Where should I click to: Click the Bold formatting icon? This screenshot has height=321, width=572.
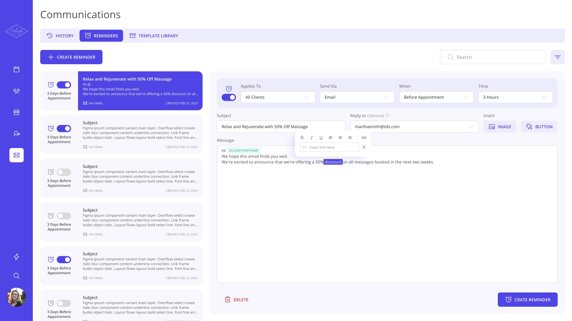(302, 138)
